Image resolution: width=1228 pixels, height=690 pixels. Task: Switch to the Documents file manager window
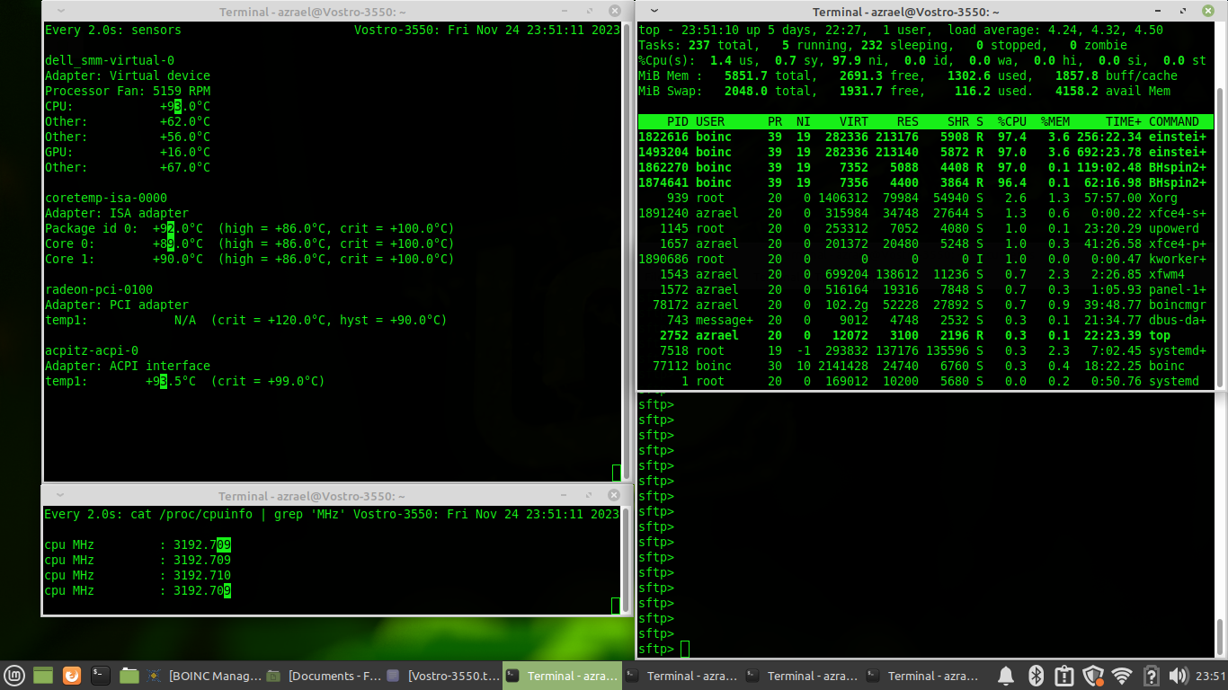point(325,676)
